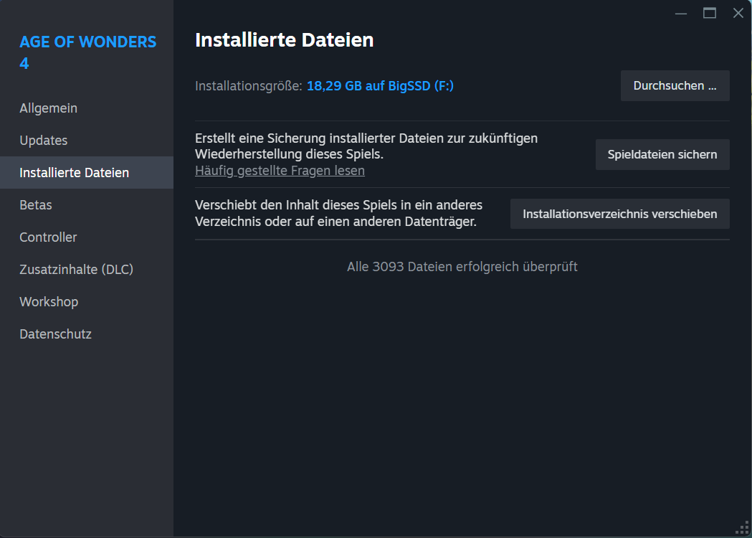Click the Durchsuchen ... button
The height and width of the screenshot is (538, 752).
(x=675, y=86)
